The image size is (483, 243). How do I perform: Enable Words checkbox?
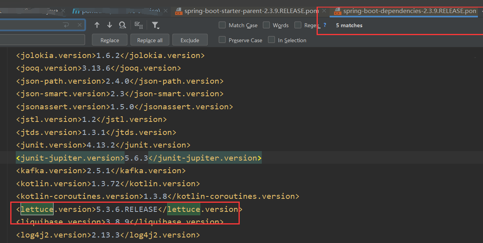tap(266, 25)
